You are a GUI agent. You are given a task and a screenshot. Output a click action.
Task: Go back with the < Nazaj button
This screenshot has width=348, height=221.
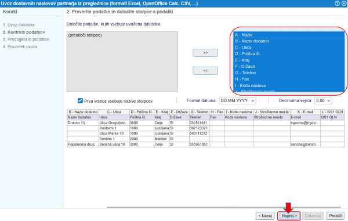265,216
